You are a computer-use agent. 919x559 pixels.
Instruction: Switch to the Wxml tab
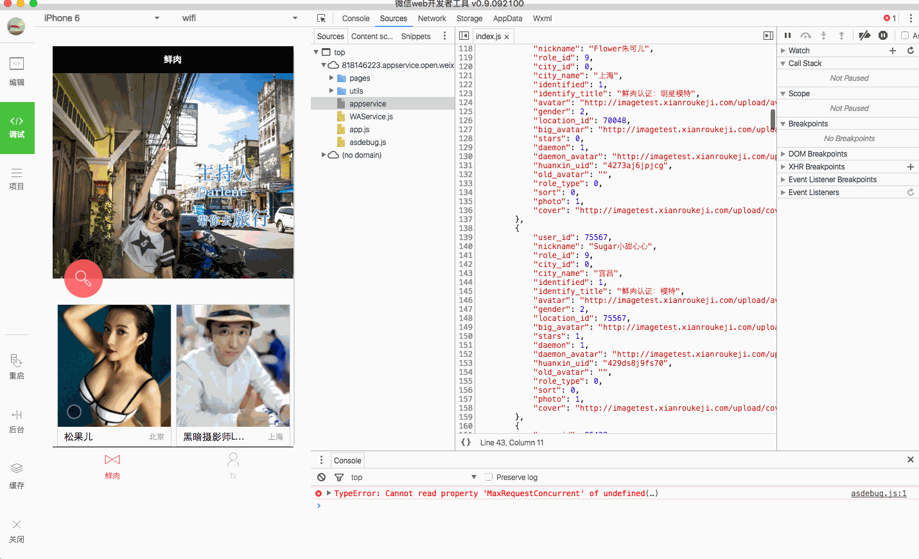tap(542, 19)
